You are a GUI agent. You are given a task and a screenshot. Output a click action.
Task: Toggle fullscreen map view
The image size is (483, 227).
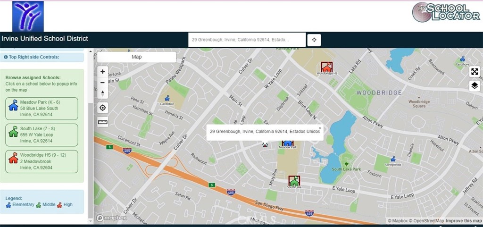[475, 71]
